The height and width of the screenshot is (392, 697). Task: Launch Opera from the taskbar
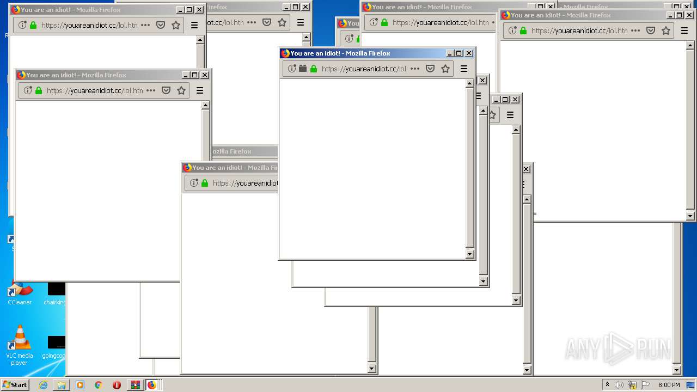point(117,385)
